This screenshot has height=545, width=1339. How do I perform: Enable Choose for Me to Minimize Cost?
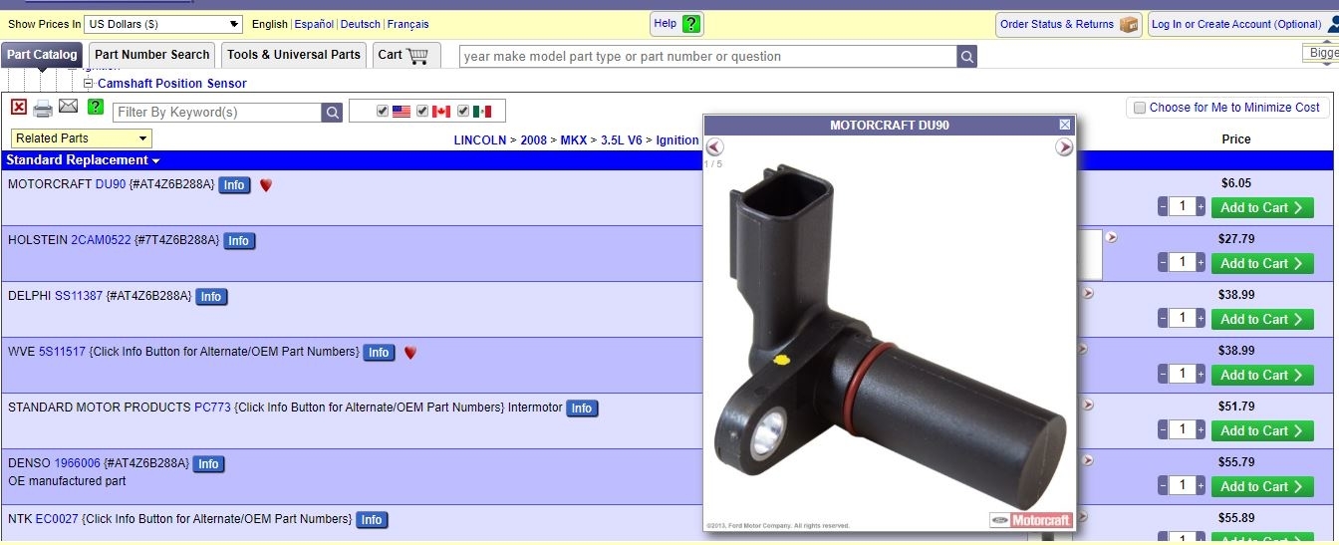point(1140,108)
